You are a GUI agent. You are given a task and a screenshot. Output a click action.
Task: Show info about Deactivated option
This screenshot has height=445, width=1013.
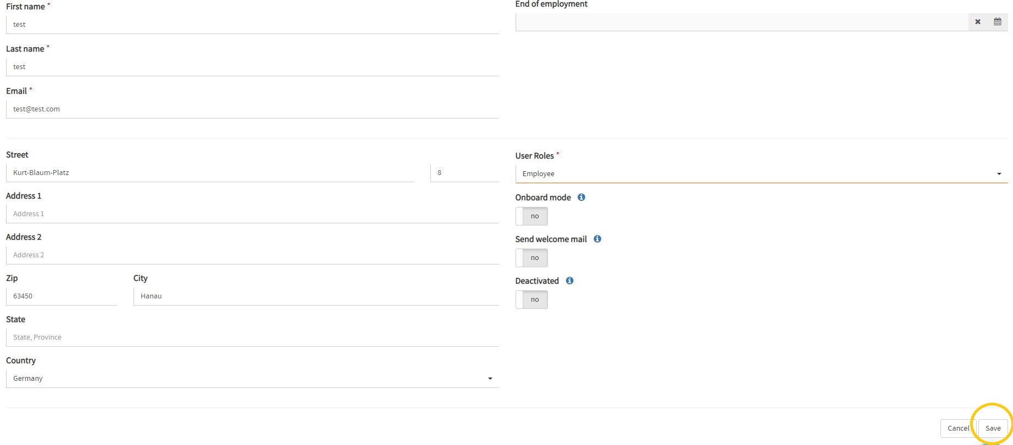[569, 281]
